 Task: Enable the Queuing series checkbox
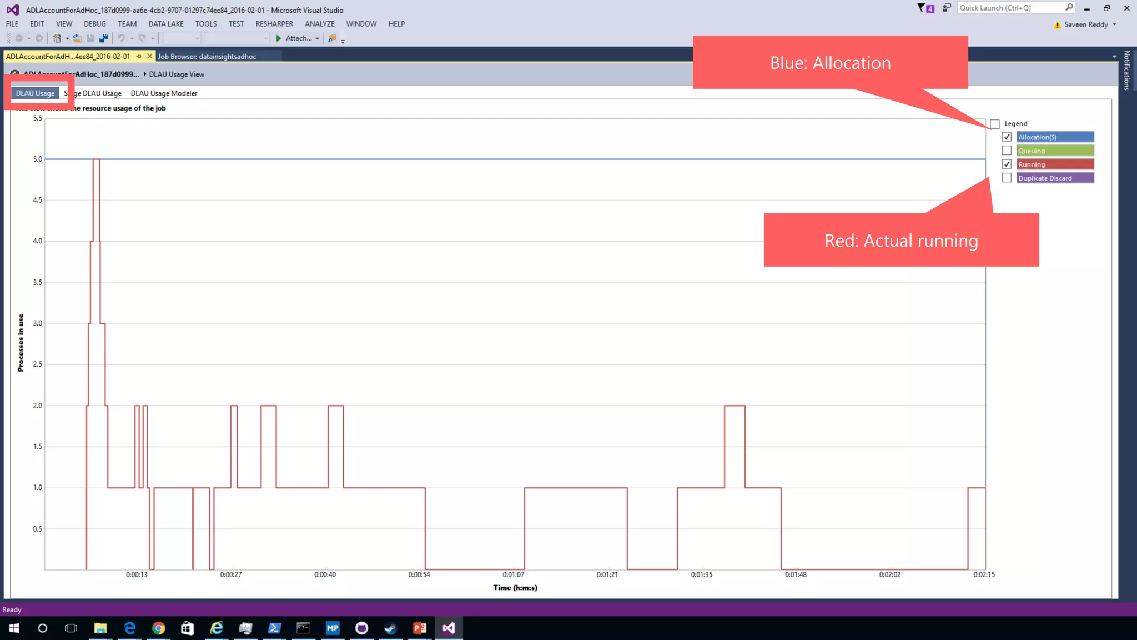[1007, 151]
